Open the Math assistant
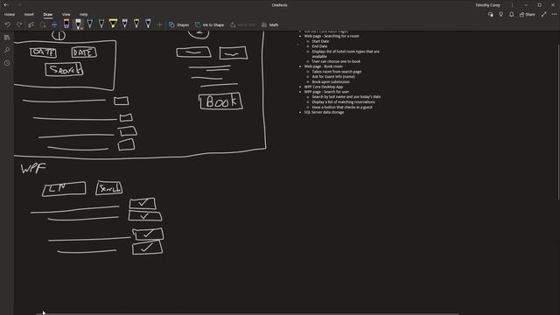 click(x=270, y=24)
